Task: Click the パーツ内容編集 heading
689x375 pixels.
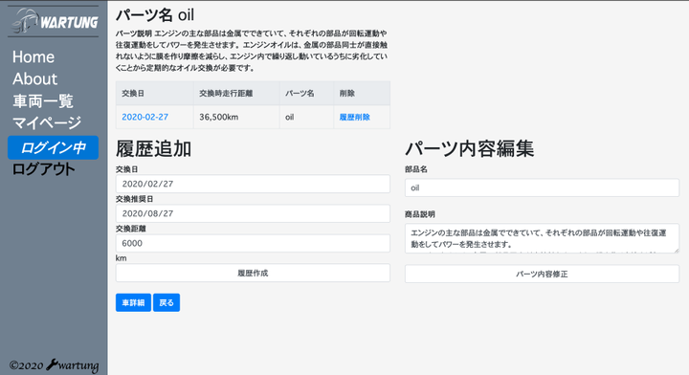Action: 469,148
